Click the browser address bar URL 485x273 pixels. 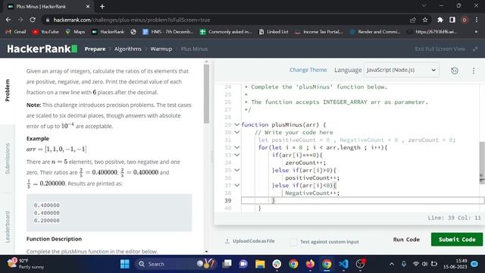point(132,20)
